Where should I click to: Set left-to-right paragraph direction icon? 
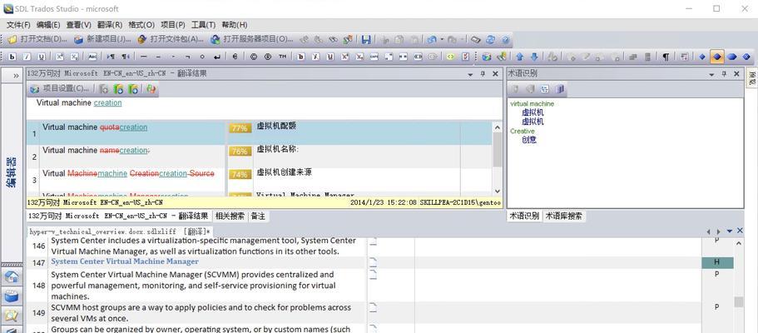pyautogui.click(x=111, y=57)
